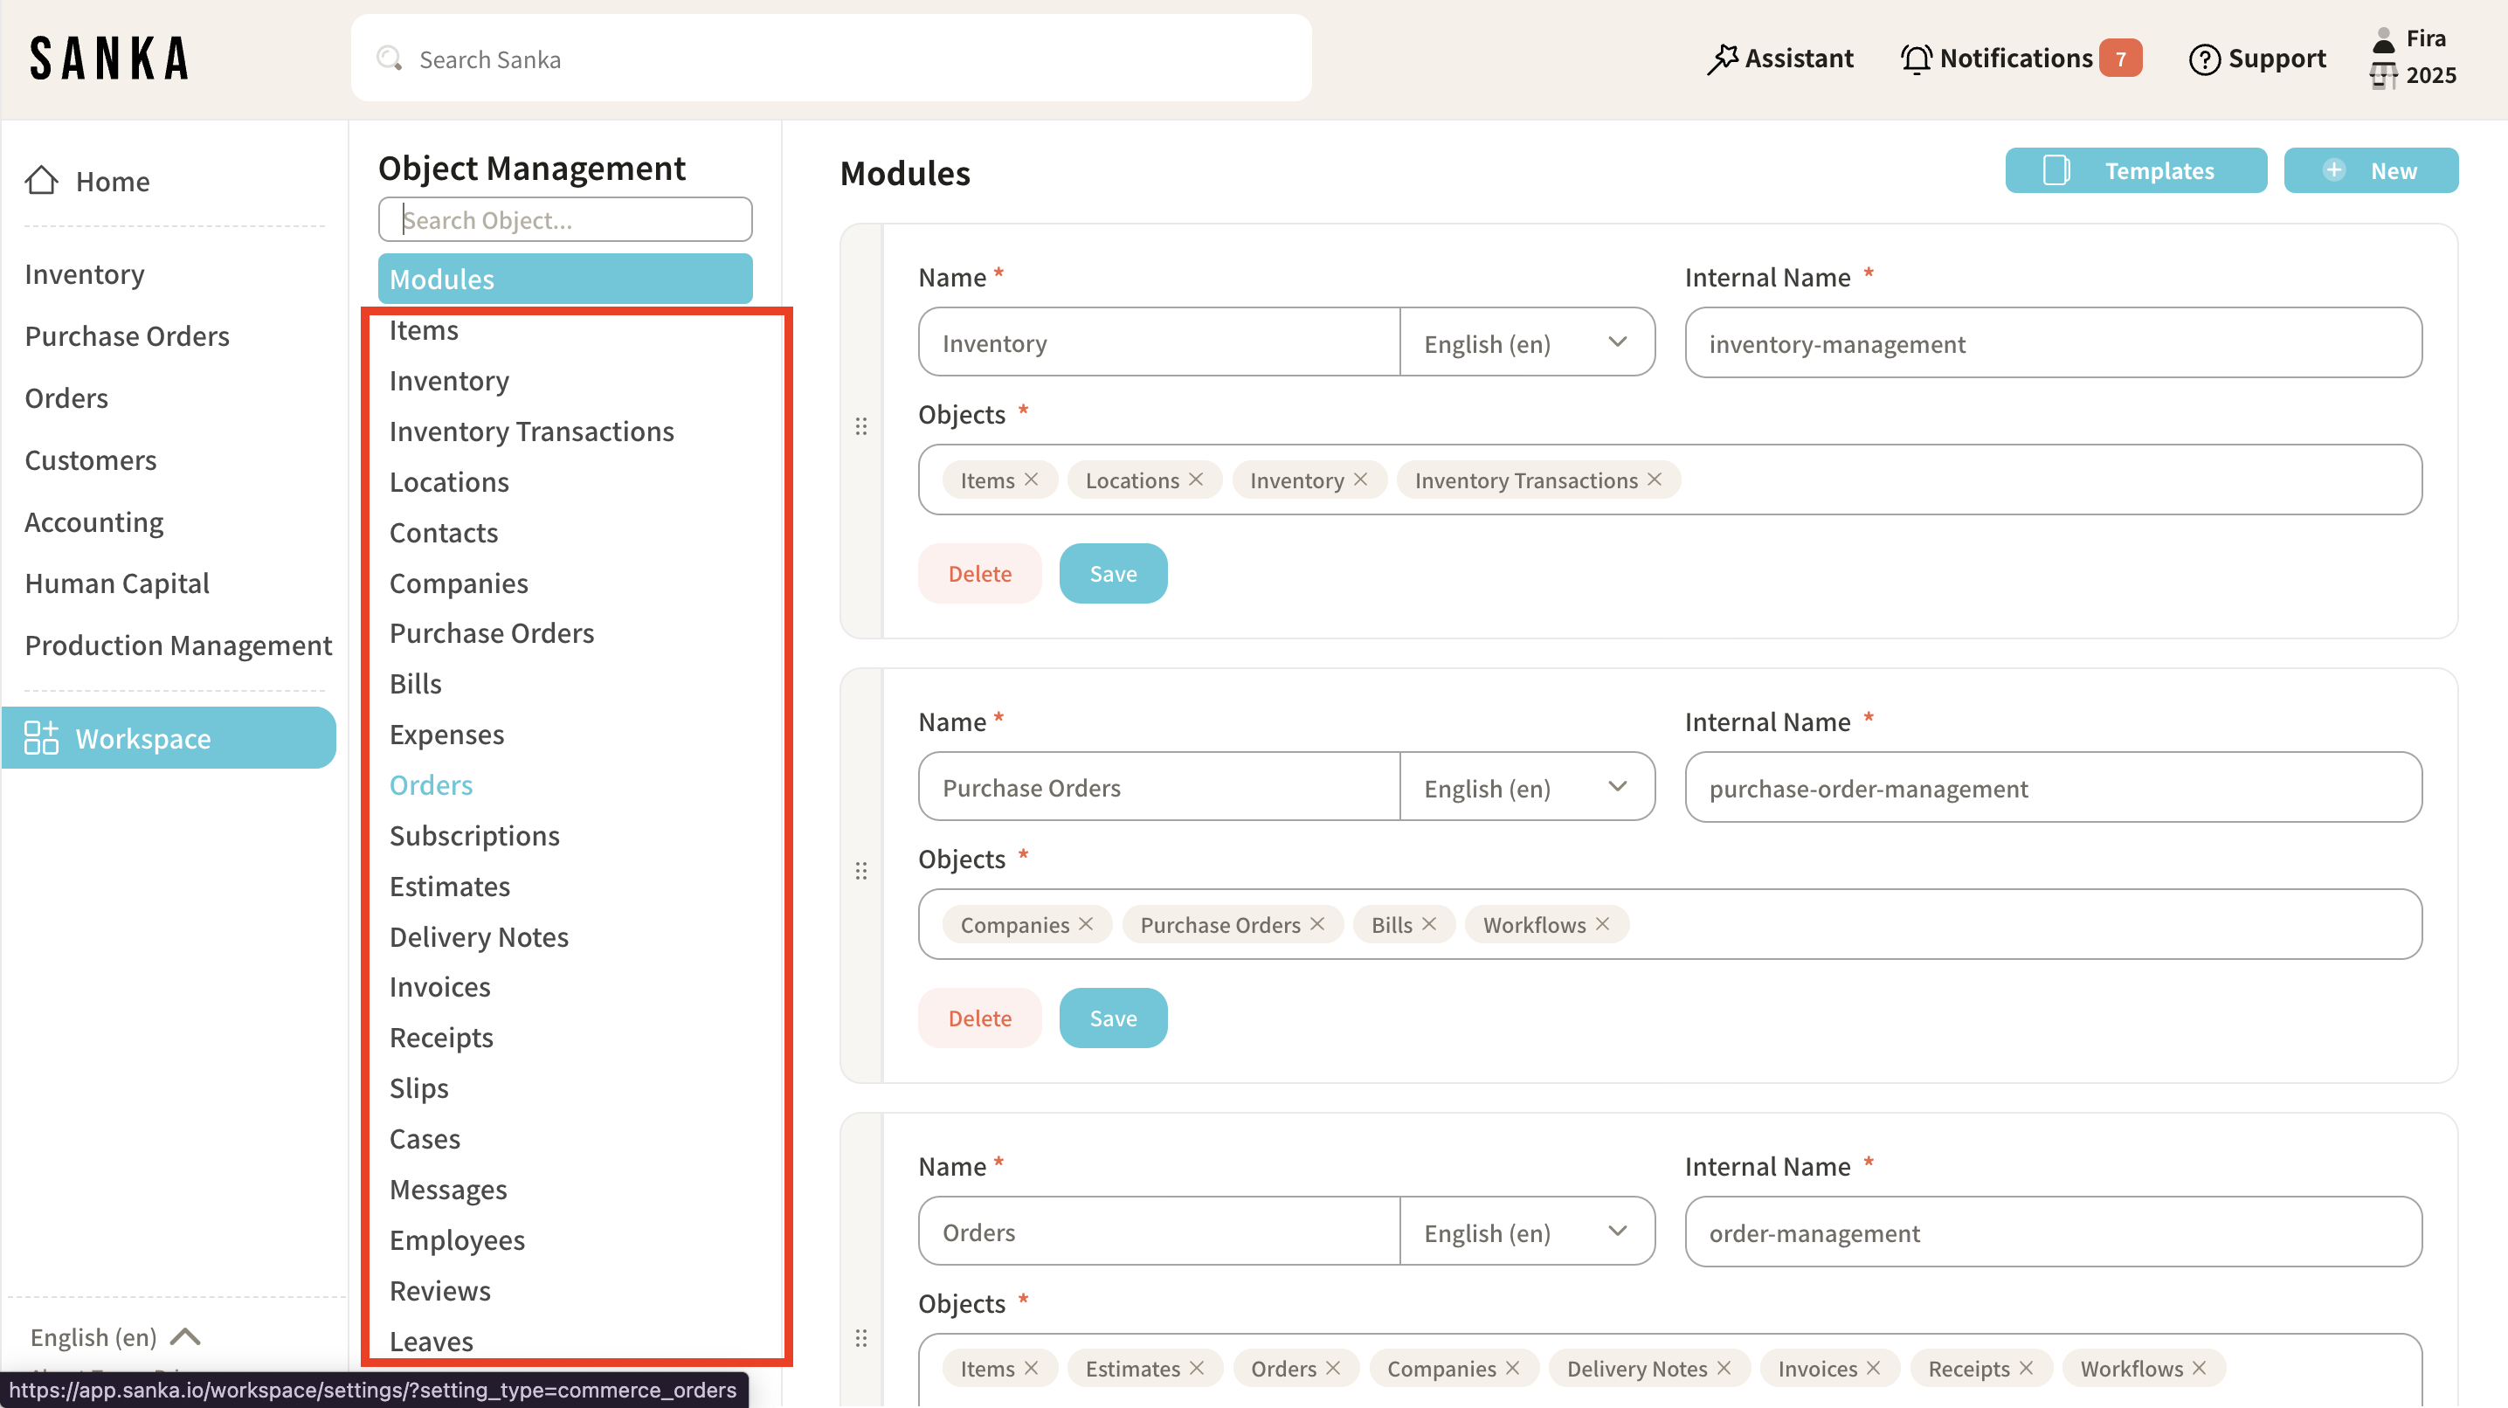
Task: Click drag handle of Purchase Orders module
Action: [860, 871]
